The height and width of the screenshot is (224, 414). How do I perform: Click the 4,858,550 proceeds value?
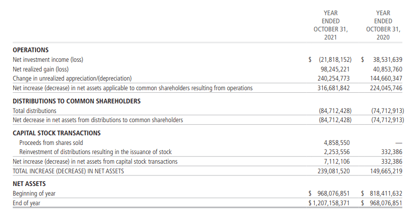click(338, 143)
